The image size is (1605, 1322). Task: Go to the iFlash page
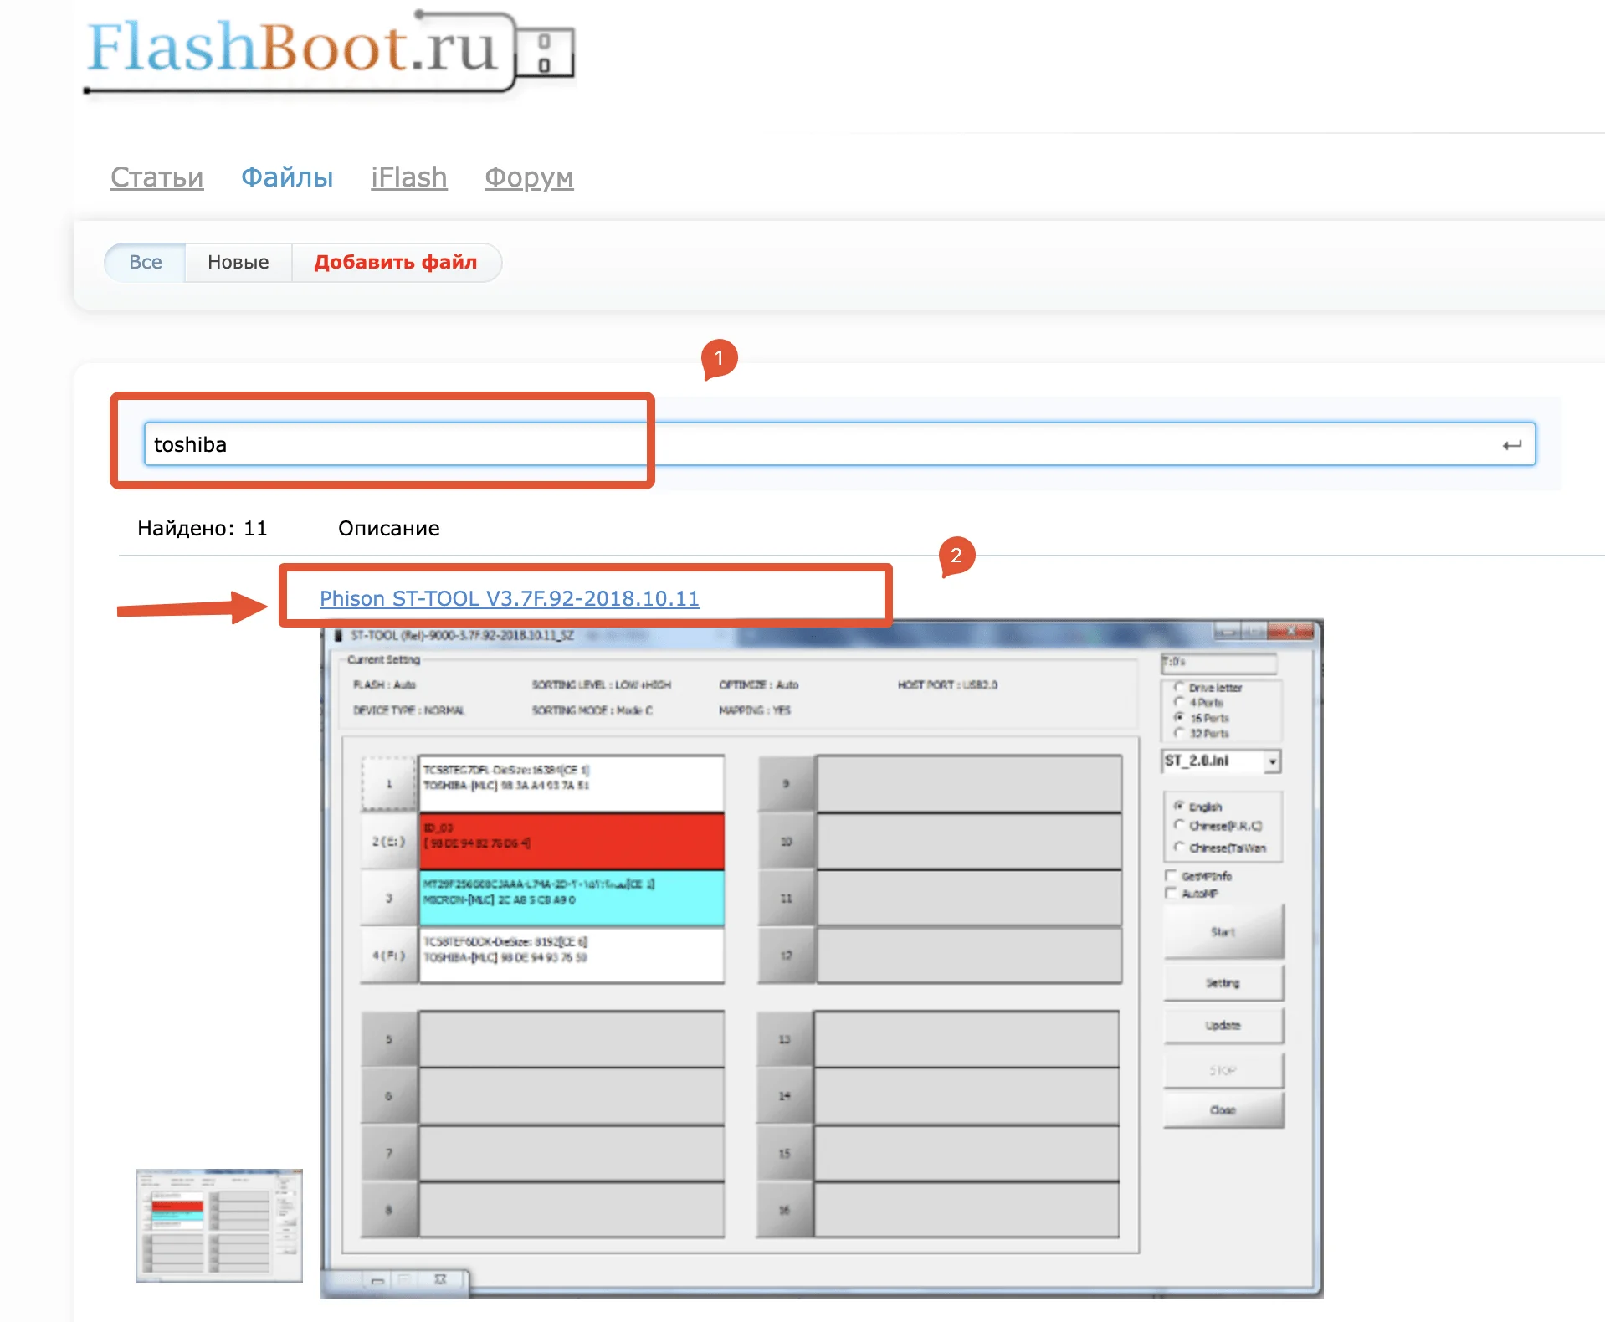pyautogui.click(x=408, y=177)
